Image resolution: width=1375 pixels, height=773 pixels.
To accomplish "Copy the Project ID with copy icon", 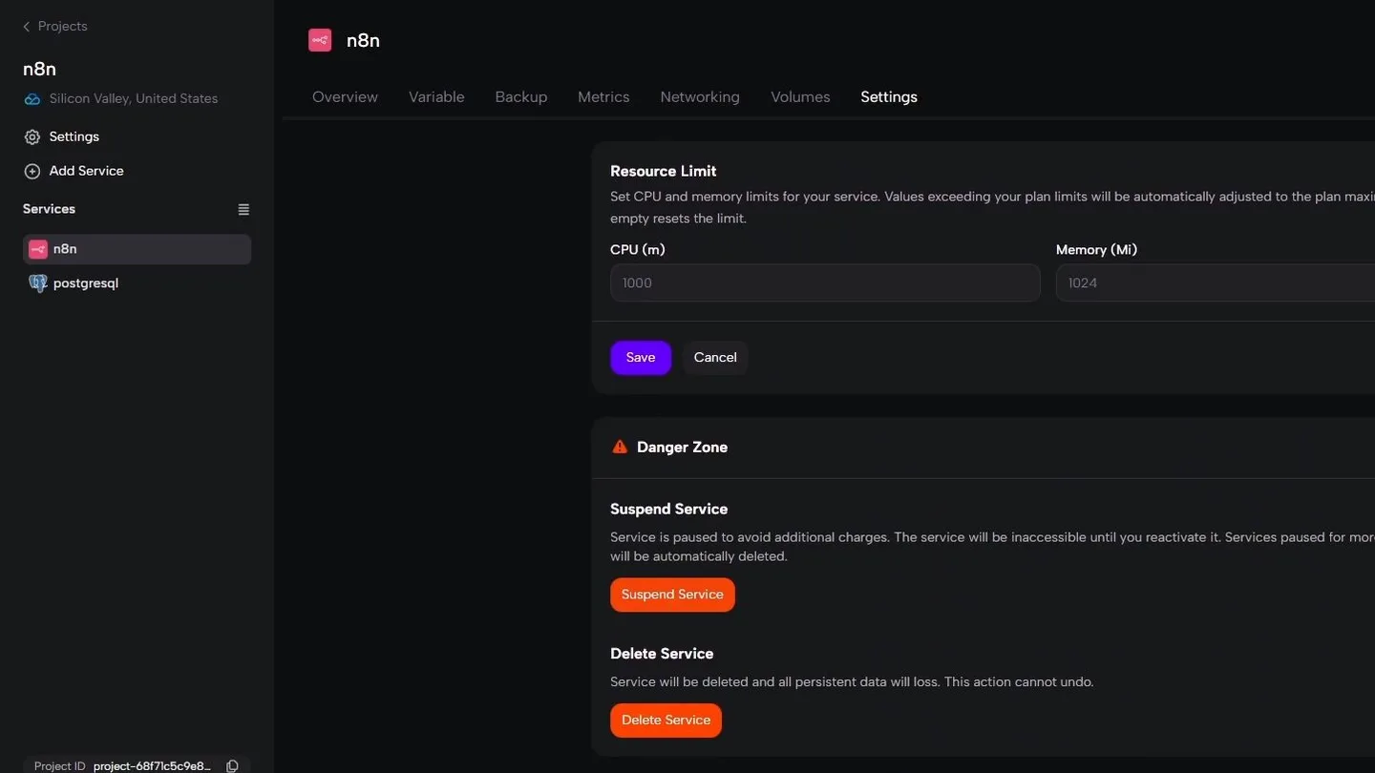I will pyautogui.click(x=232, y=766).
